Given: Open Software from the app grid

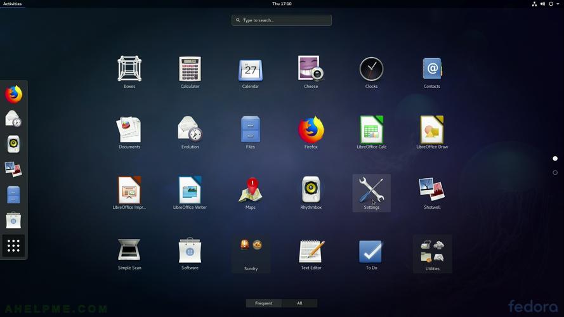Looking at the screenshot, I should (x=190, y=254).
